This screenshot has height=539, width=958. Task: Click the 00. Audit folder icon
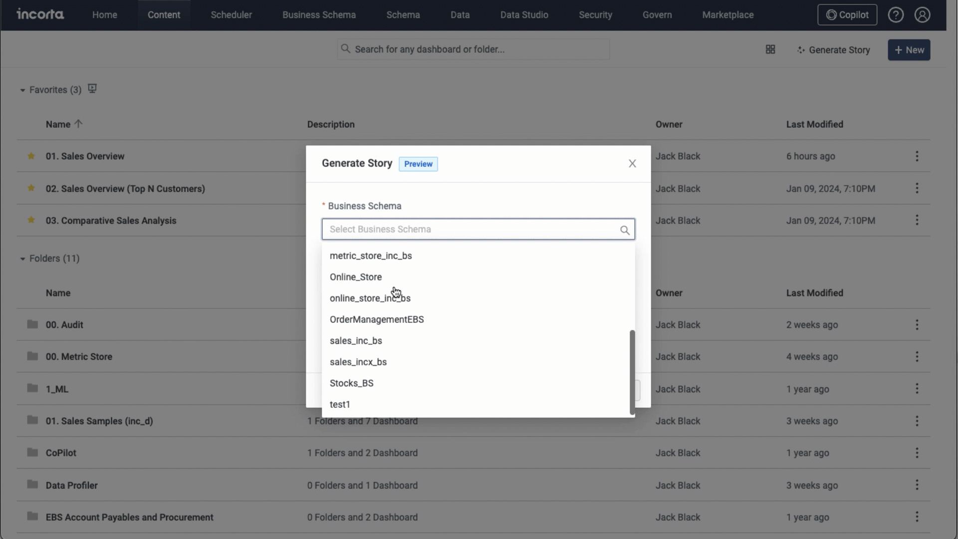(32, 324)
